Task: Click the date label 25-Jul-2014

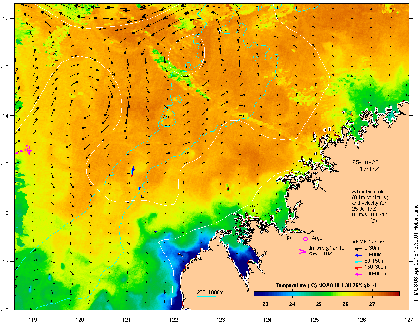Action: click(x=369, y=162)
